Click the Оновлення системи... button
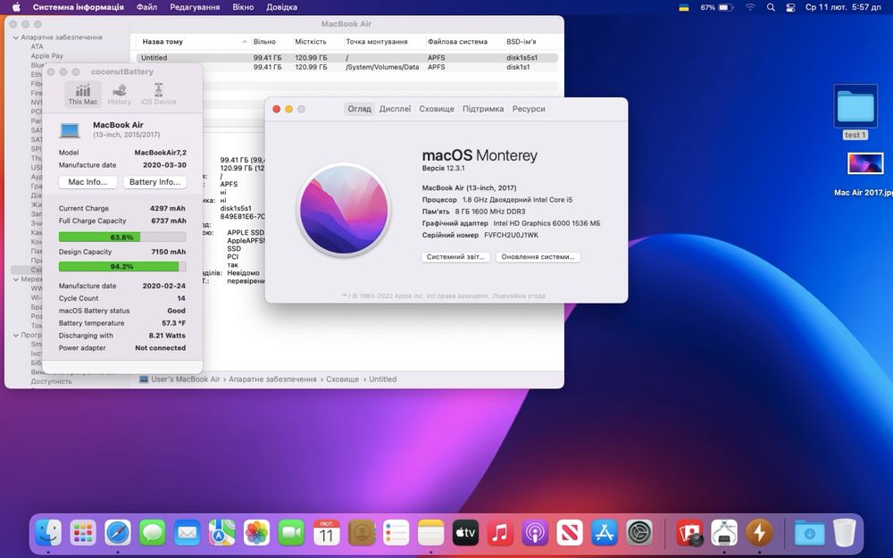 [x=538, y=257]
